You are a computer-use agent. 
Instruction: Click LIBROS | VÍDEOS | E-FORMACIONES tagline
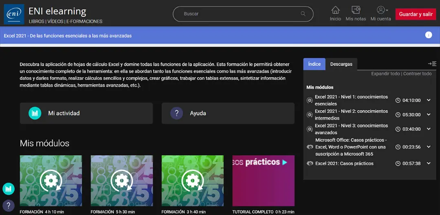pyautogui.click(x=65, y=21)
